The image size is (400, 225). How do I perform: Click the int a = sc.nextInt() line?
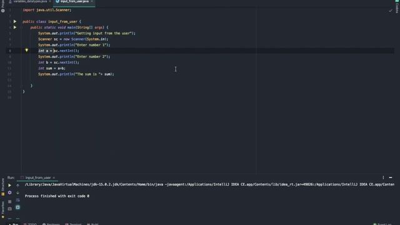(59, 51)
